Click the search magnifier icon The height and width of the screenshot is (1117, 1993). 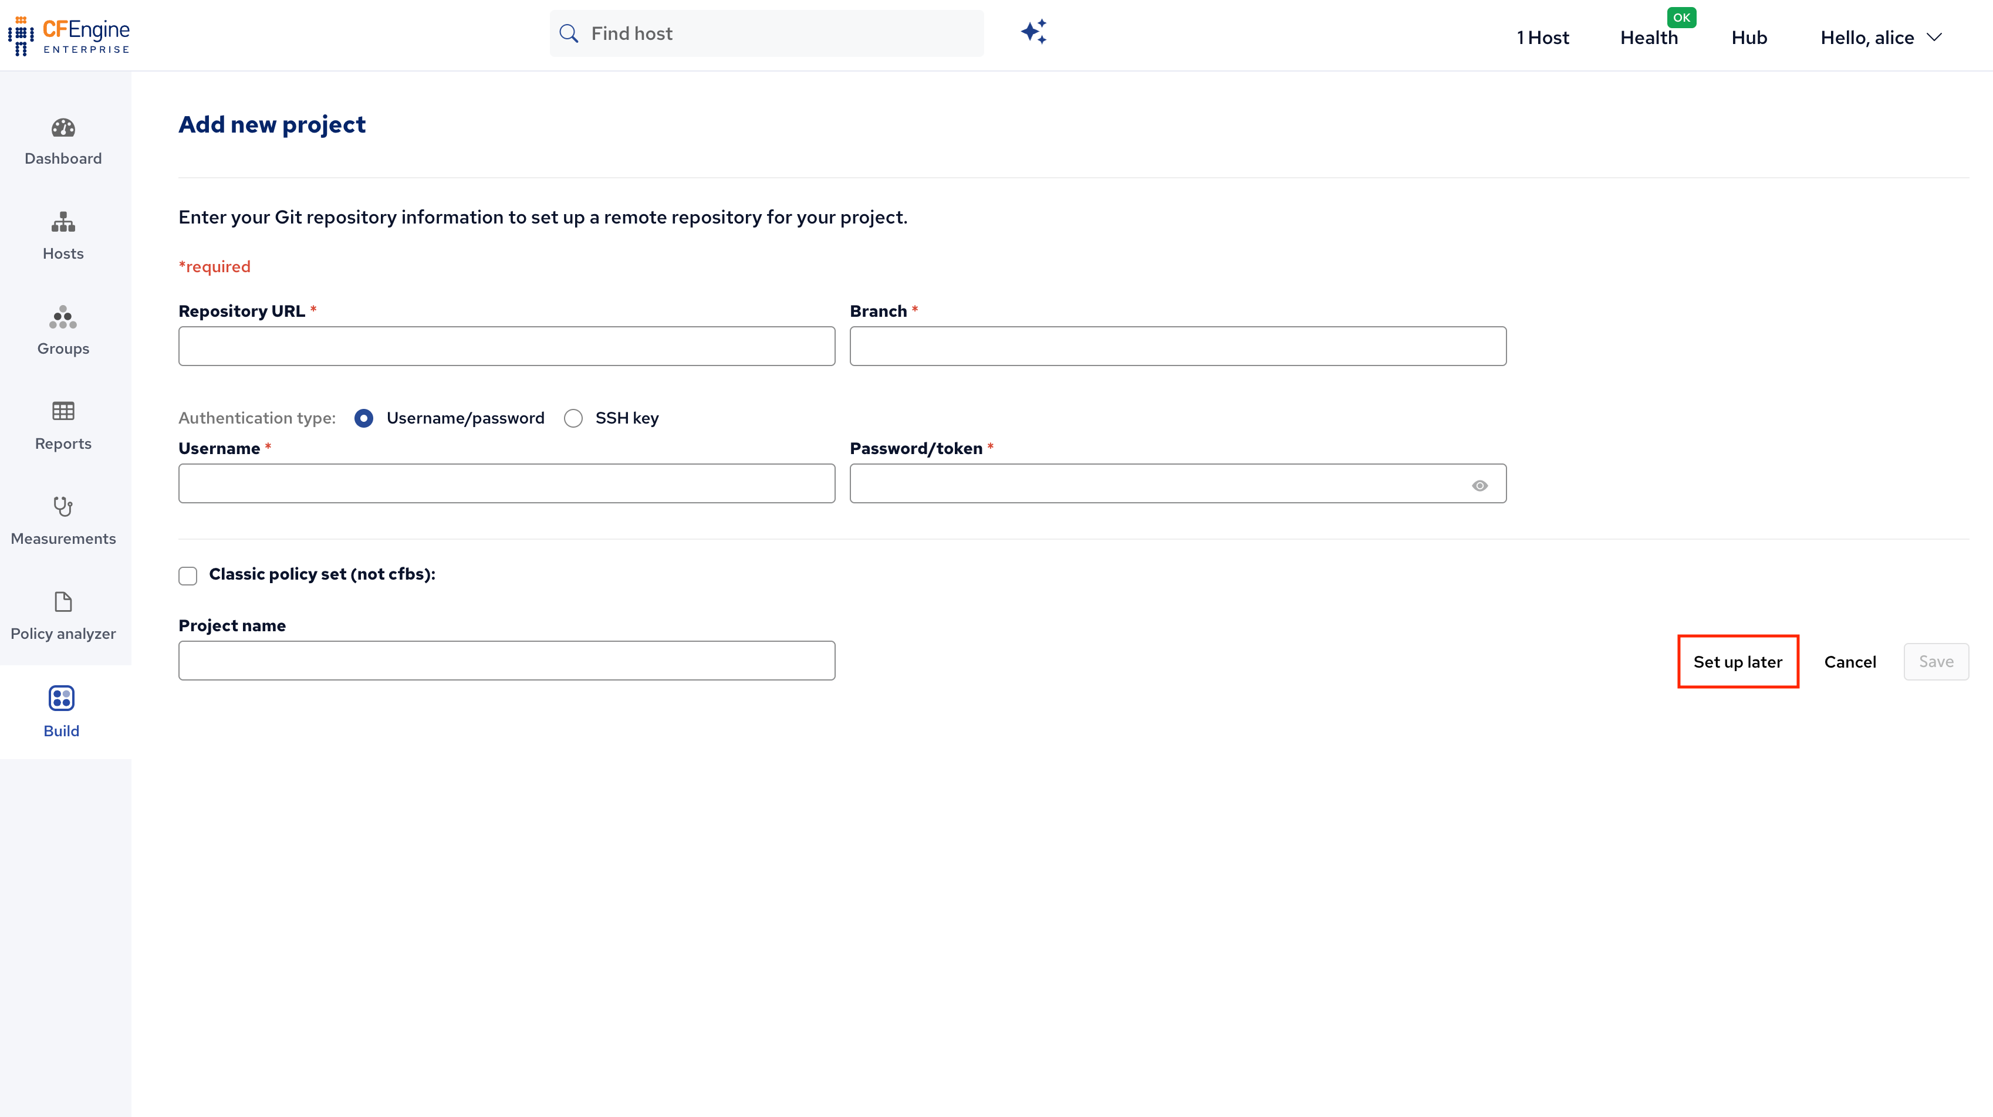point(569,33)
